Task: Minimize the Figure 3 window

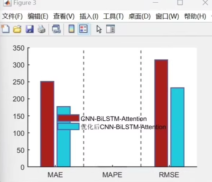Action: [x=156, y=2]
